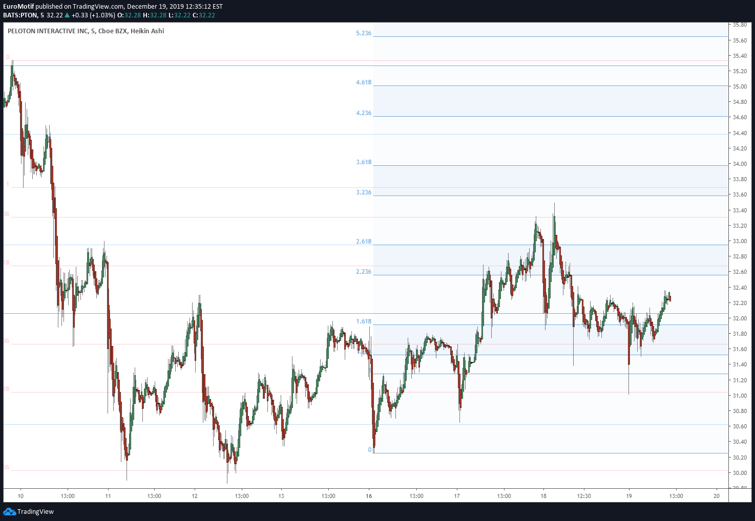This screenshot has width=755, height=521.
Task: Click the 31.00 price axis label
Action: click(740, 396)
